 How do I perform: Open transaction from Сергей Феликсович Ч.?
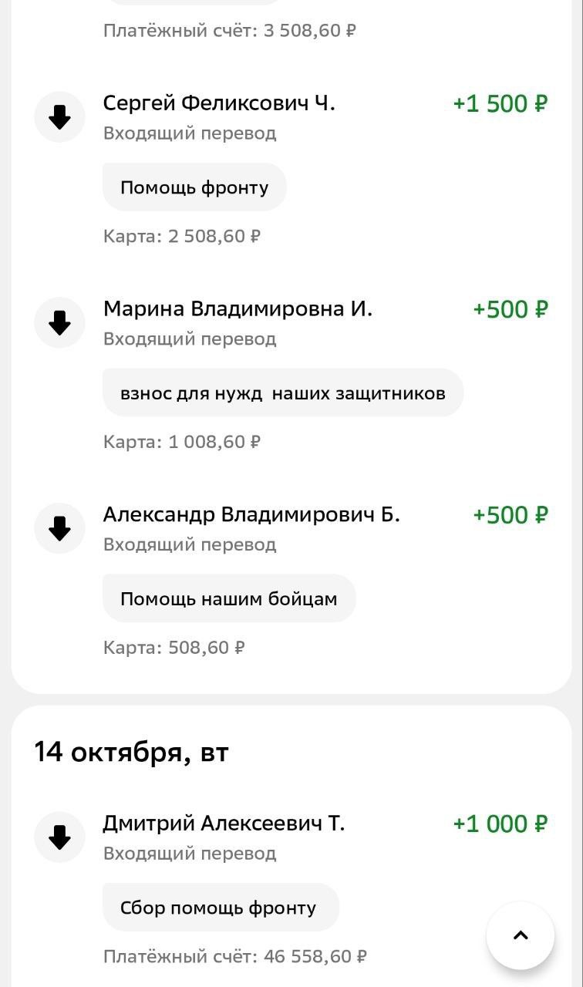pyautogui.click(x=219, y=103)
